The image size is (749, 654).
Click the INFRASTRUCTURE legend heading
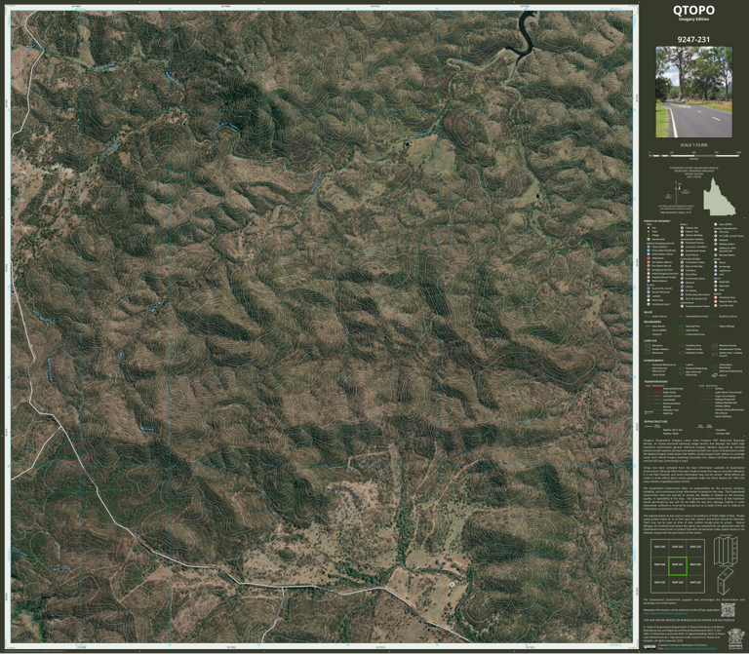point(655,421)
